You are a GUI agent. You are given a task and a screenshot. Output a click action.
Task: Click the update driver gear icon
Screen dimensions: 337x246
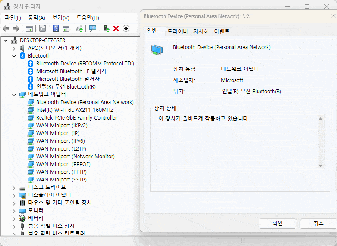pos(79,28)
